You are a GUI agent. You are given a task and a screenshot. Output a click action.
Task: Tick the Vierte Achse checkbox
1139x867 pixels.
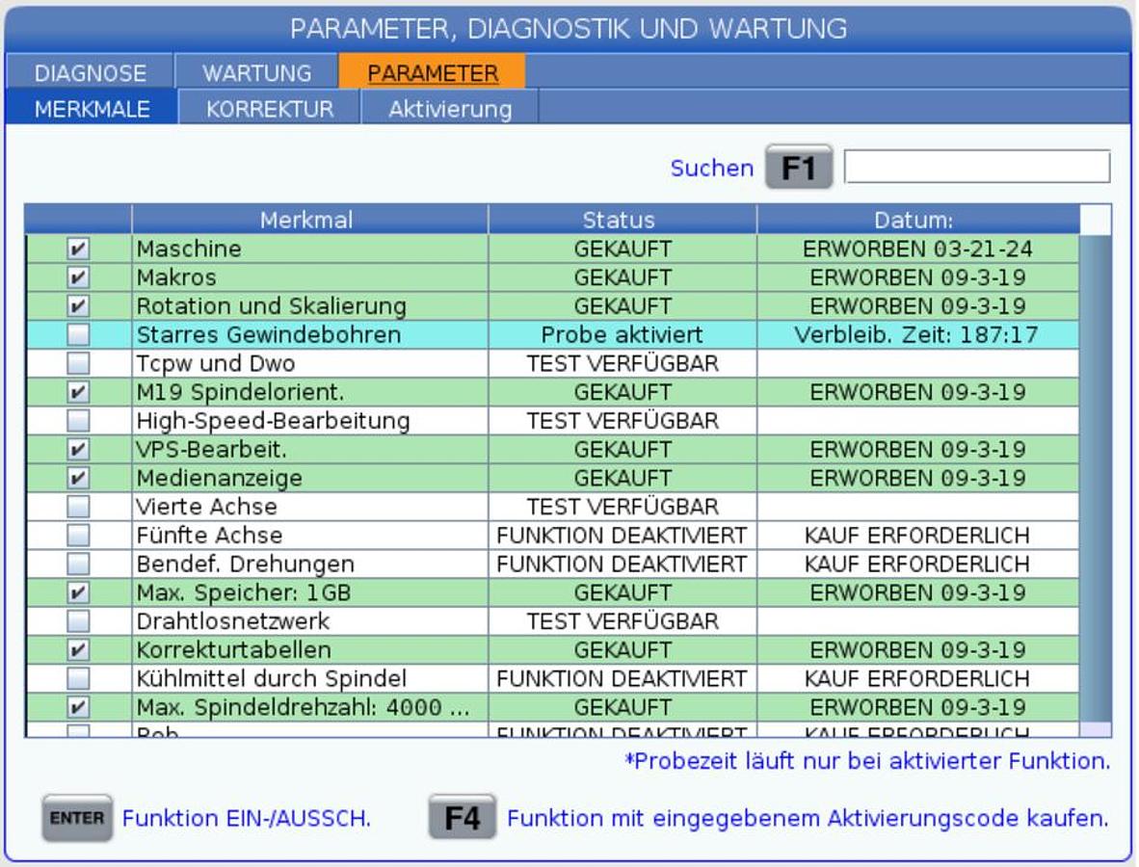point(78,507)
